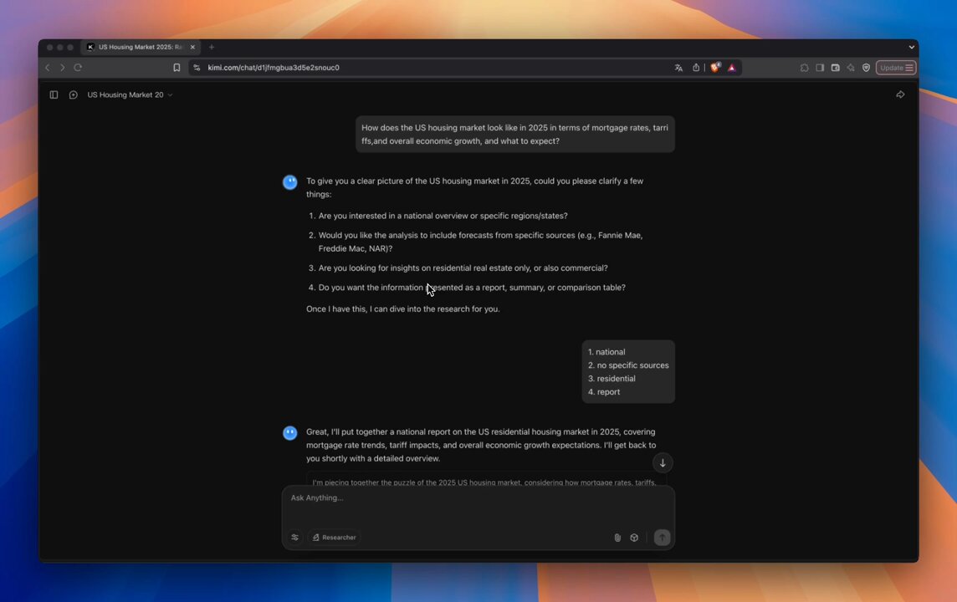Viewport: 957px width, 602px height.
Task: Focus the Ask Anything input box
Action: (x=478, y=497)
